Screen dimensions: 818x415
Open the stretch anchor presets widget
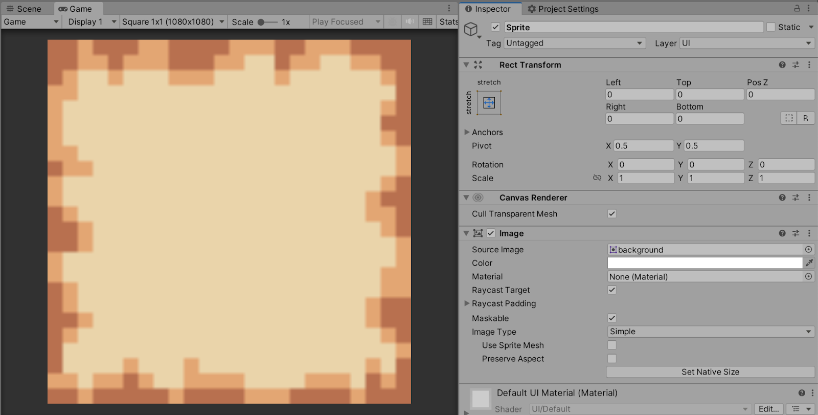[x=489, y=103]
